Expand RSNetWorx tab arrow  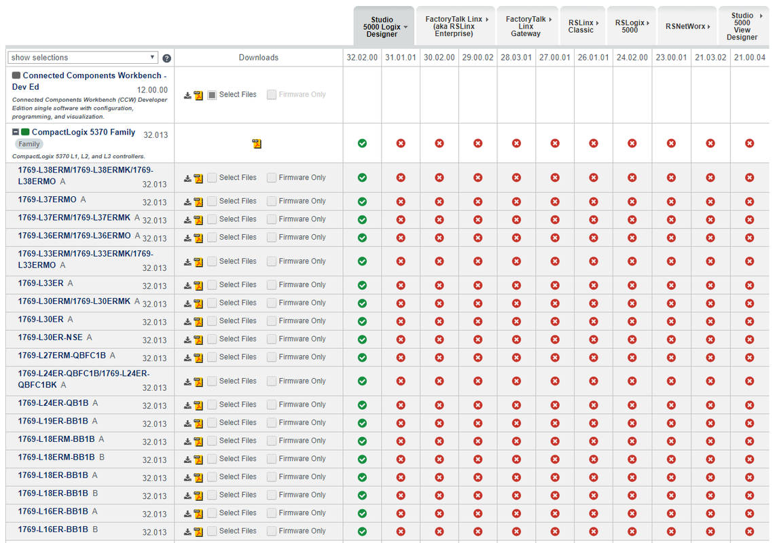click(708, 26)
